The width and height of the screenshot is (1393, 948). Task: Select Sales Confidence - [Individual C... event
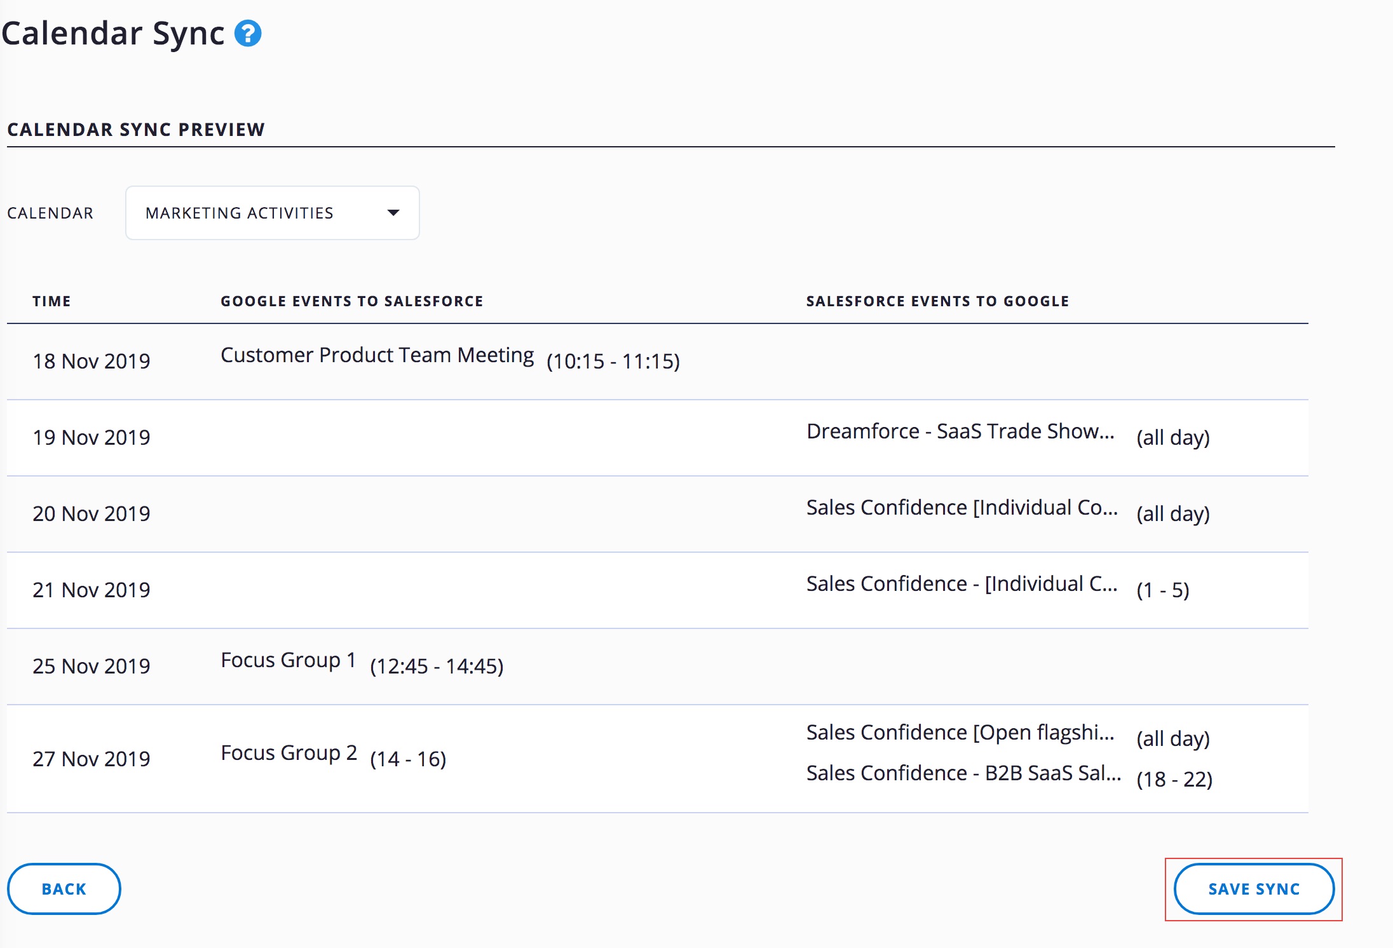(x=962, y=584)
